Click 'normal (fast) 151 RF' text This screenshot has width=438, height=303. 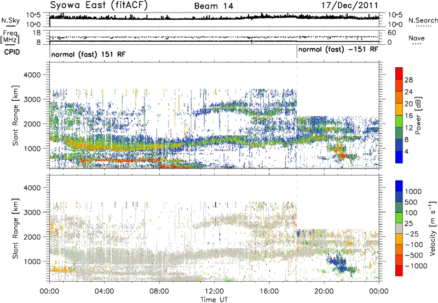[x=89, y=54]
